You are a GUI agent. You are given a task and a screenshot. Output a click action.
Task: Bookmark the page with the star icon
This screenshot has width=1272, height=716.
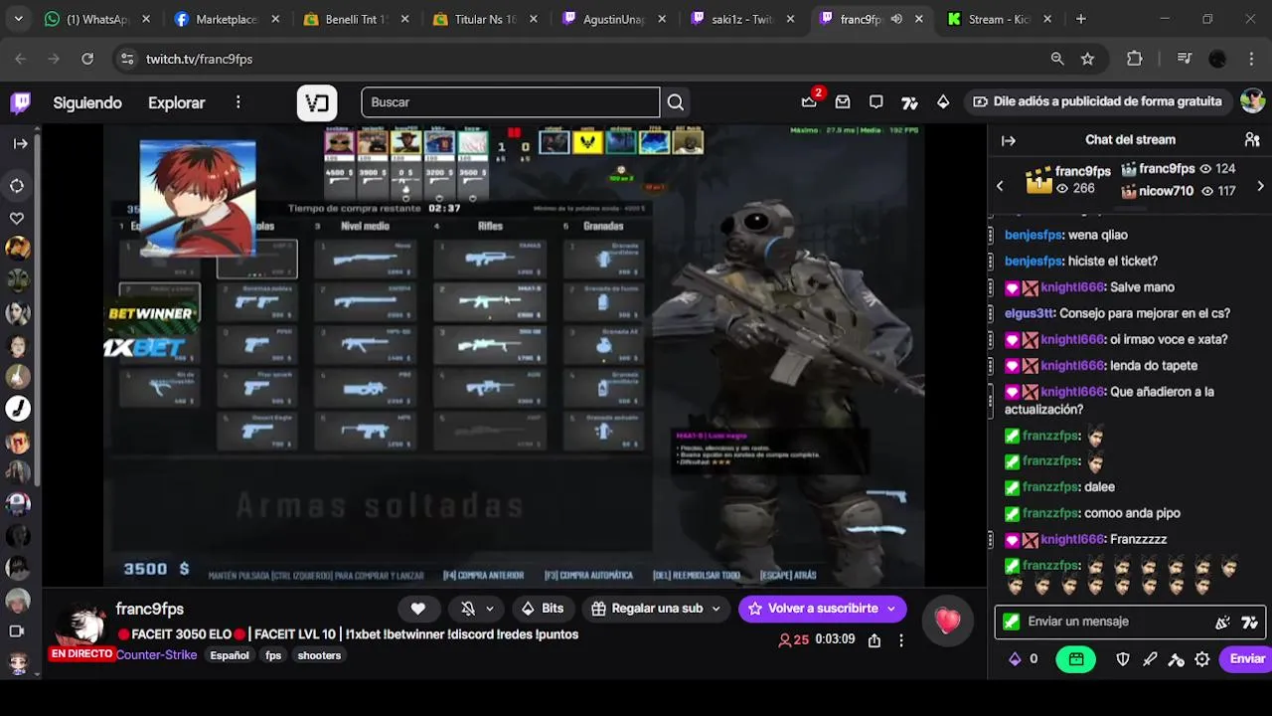pos(1087,59)
